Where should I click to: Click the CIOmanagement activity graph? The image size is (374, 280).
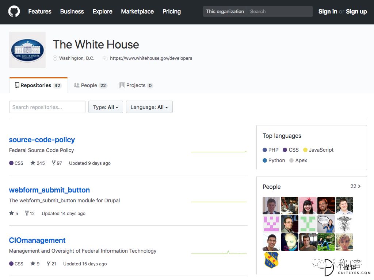[219, 252]
